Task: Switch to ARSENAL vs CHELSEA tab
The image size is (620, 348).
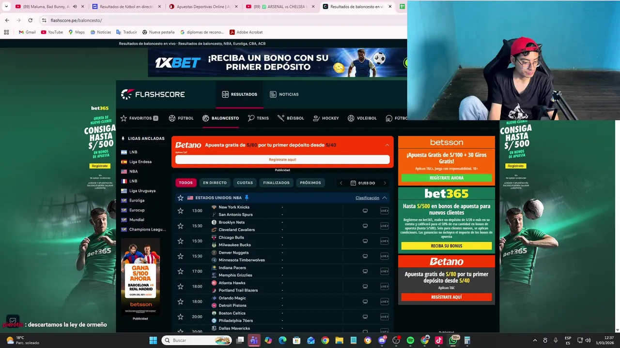Action: tap(281, 7)
